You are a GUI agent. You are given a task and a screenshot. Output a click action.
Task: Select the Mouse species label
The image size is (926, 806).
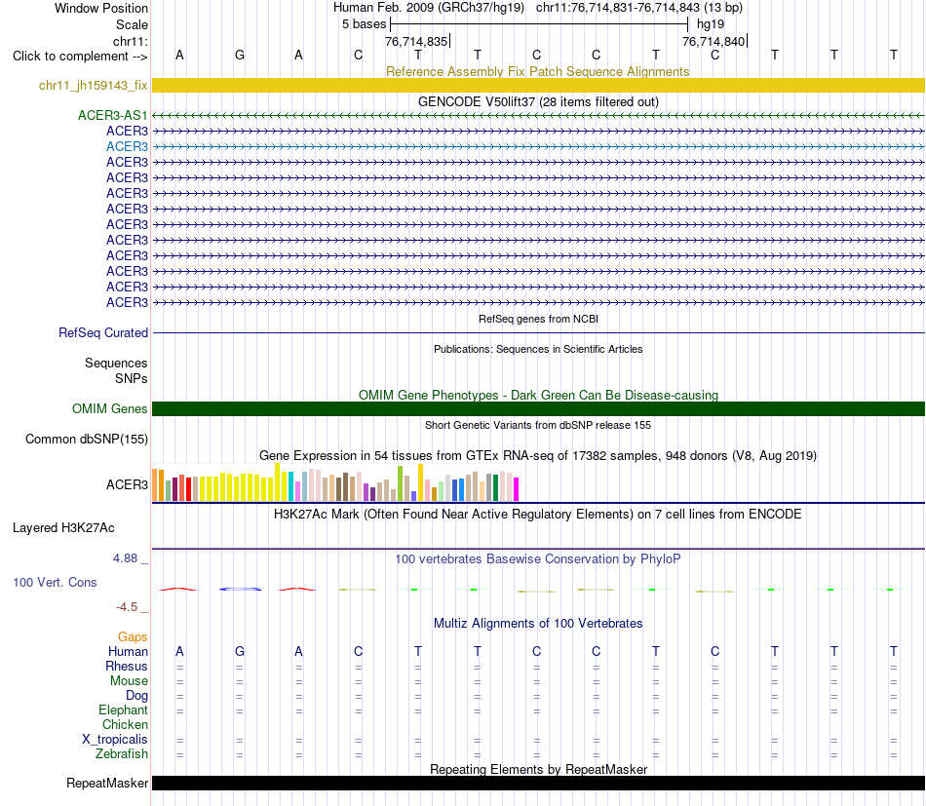tap(129, 681)
